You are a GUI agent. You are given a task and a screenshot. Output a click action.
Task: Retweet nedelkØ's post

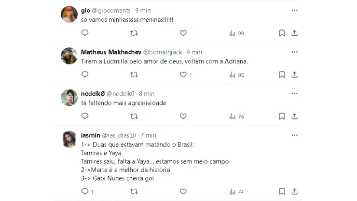134,116
